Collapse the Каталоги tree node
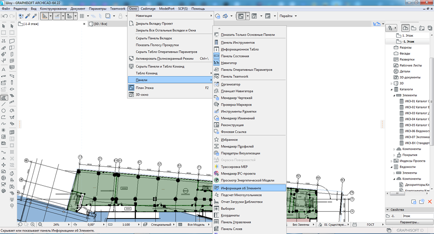 (x=392, y=89)
